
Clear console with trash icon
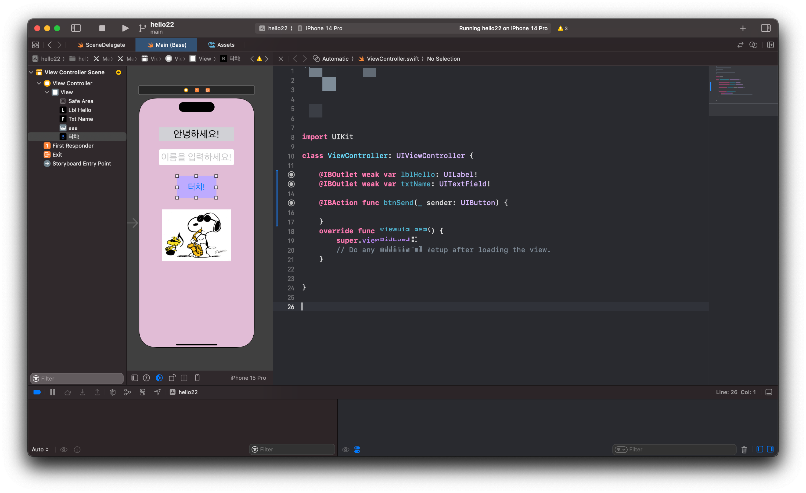pos(744,450)
